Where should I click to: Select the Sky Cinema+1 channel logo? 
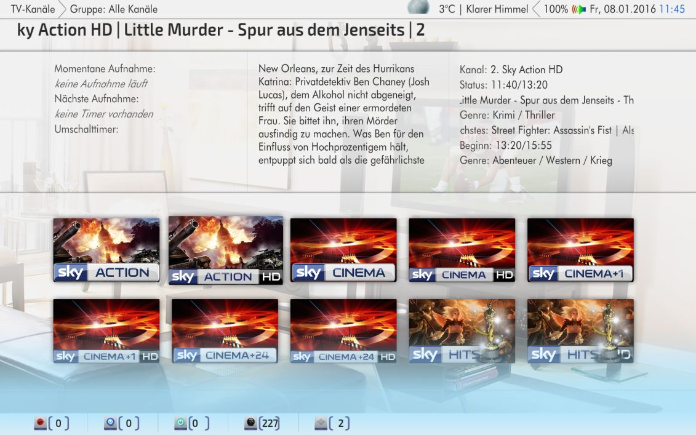tap(580, 250)
